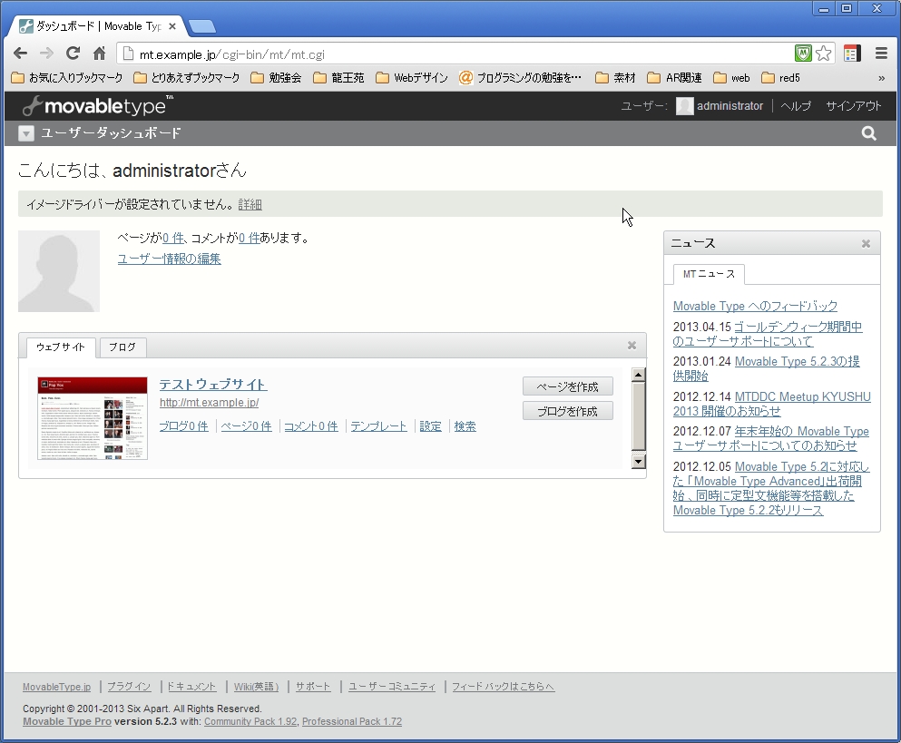Open the フィードバックはこちらへ footer link

click(504, 687)
